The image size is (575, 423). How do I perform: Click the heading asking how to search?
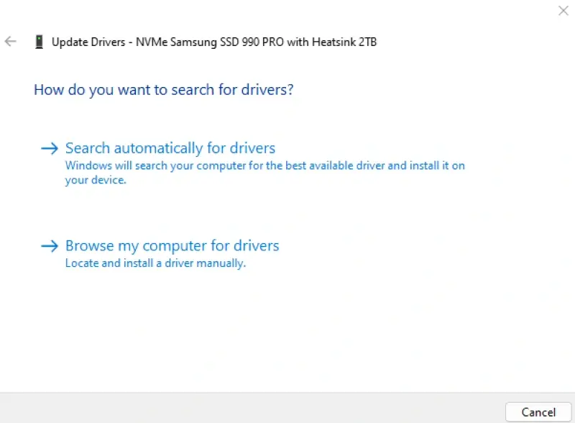[x=163, y=89]
